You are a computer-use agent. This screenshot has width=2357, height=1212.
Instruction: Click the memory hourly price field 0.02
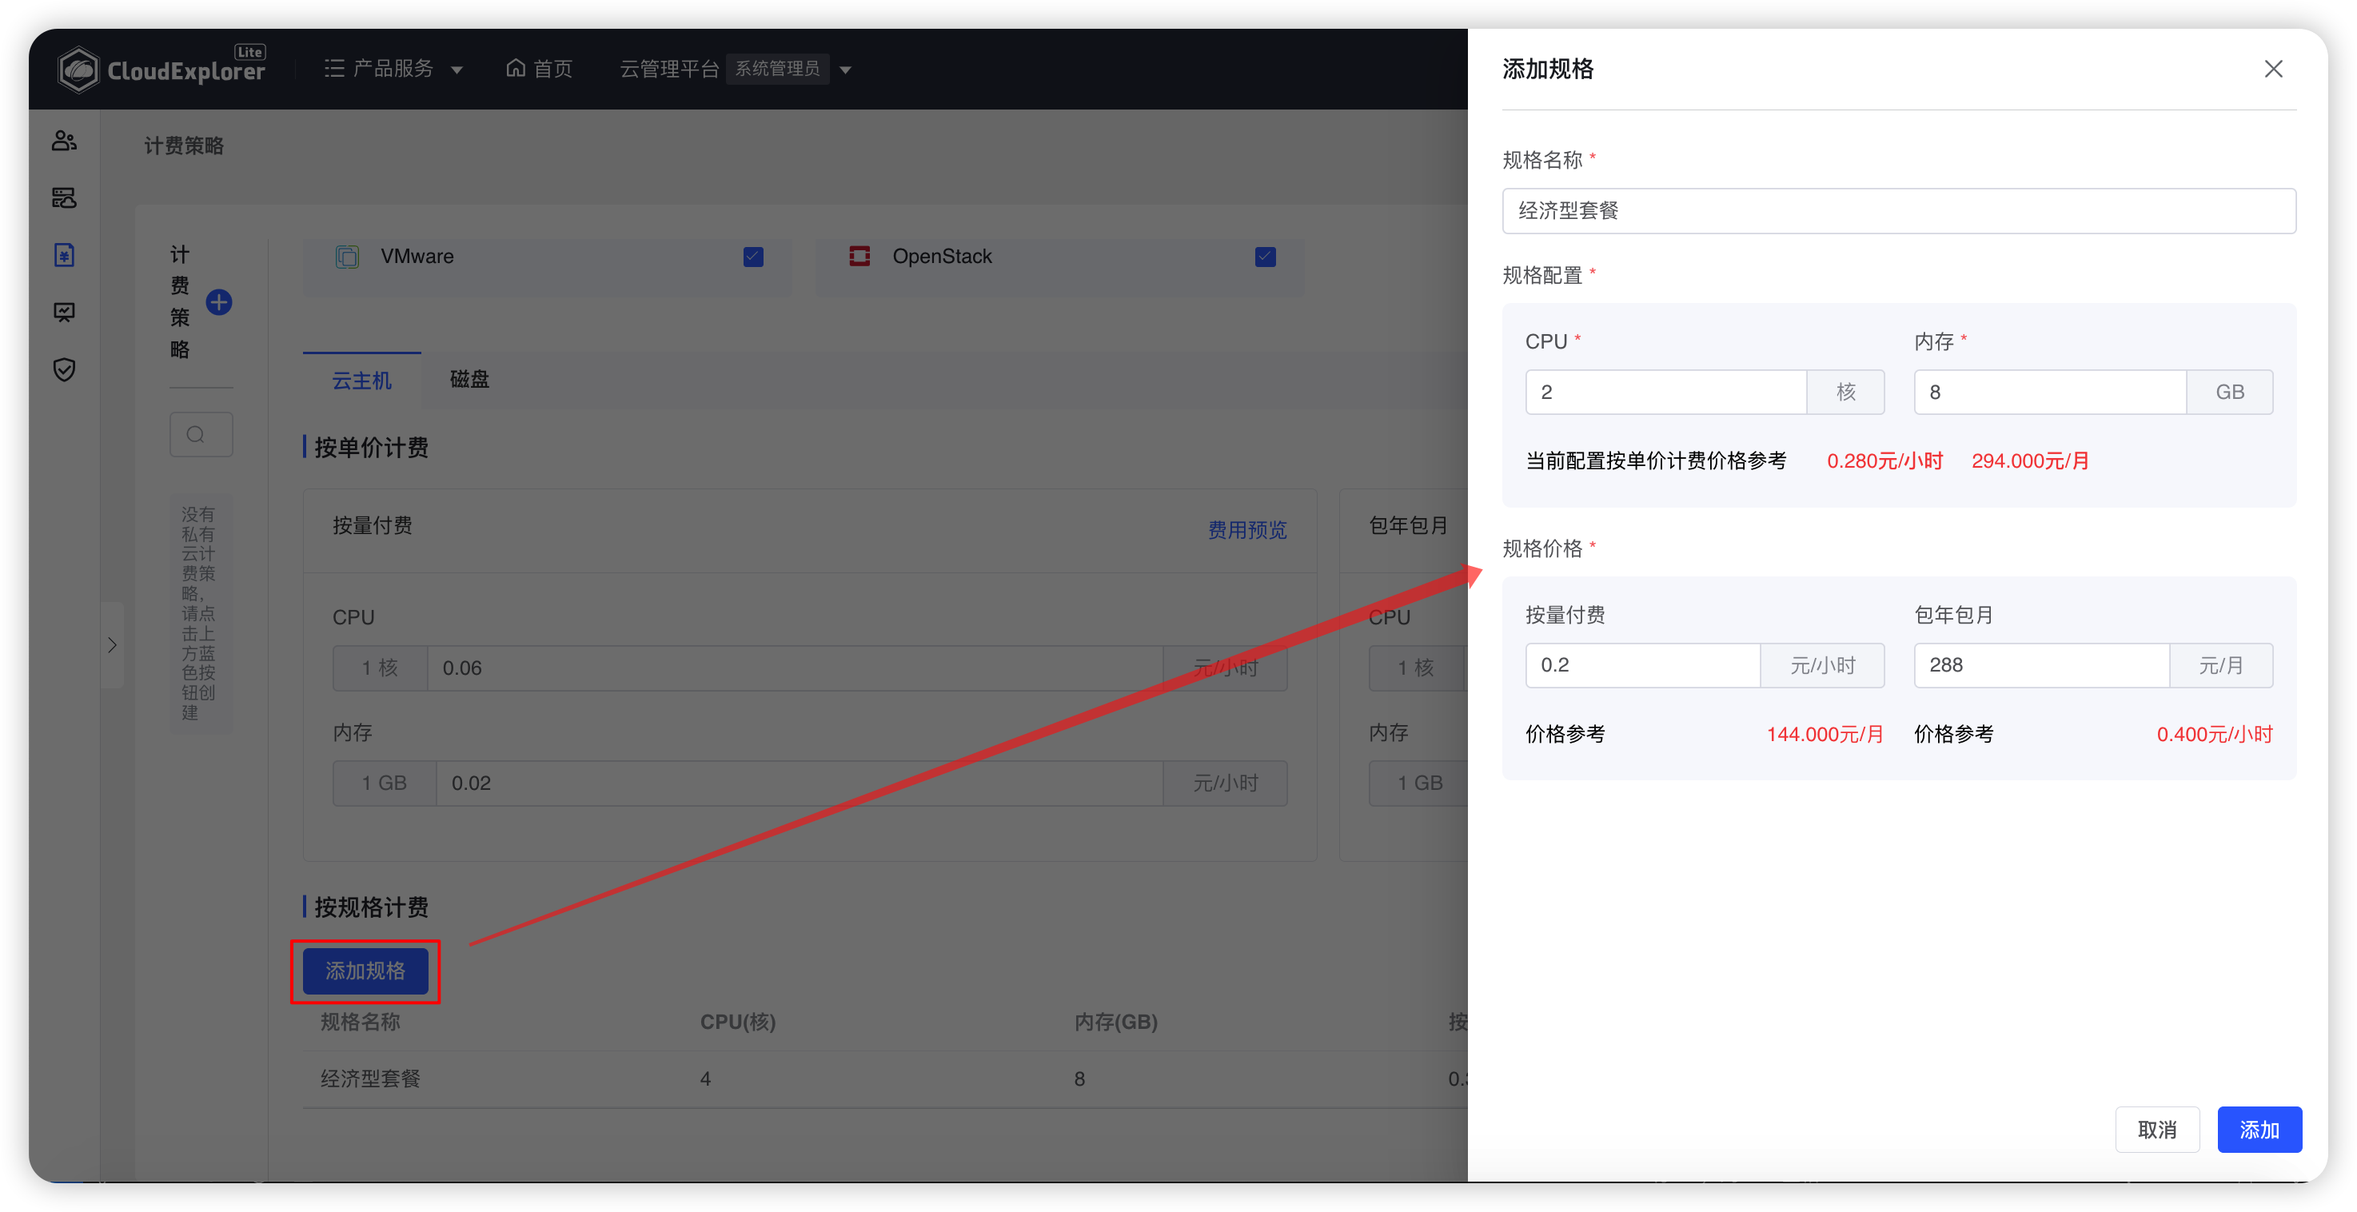[800, 783]
